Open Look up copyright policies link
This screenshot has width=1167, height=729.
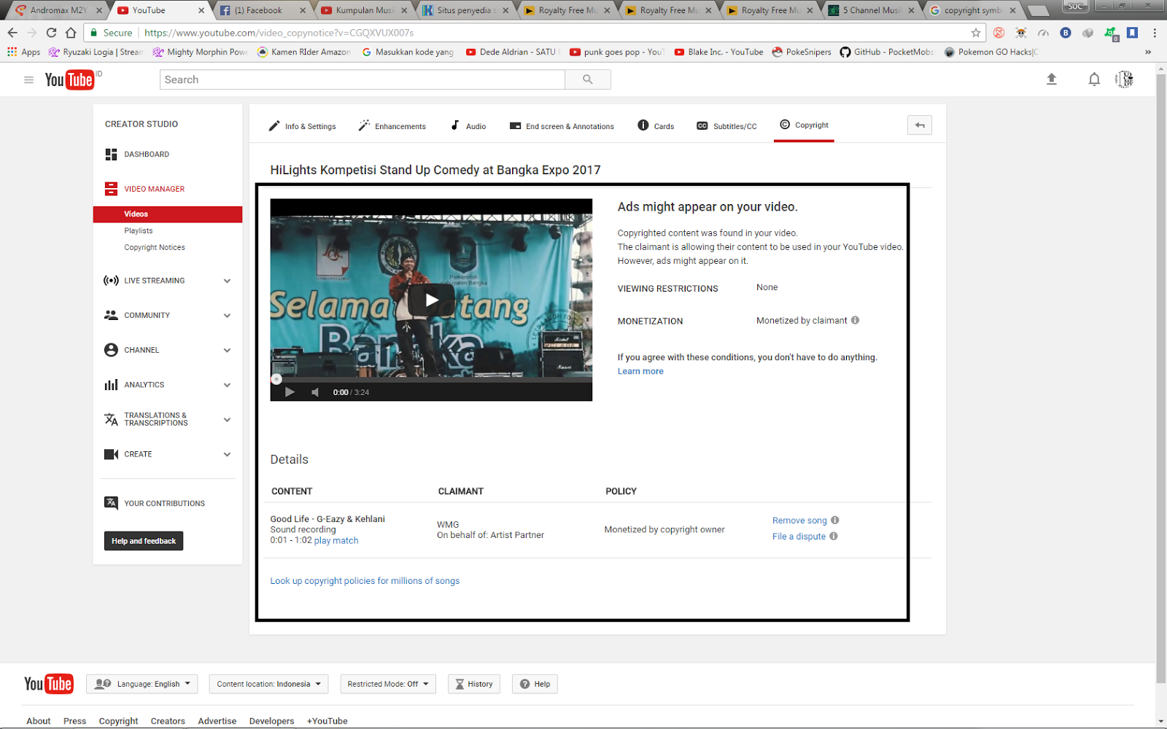point(365,581)
